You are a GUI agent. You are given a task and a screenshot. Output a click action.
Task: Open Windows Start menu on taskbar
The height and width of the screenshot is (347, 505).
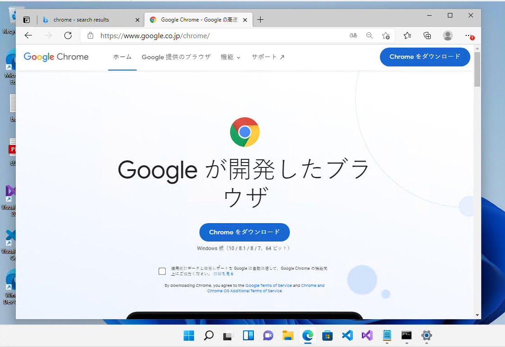[x=189, y=335]
